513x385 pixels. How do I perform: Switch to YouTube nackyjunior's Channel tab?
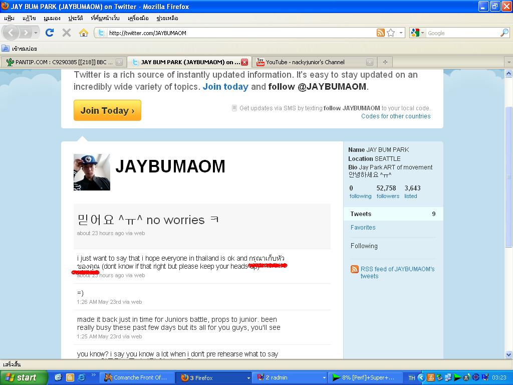pyautogui.click(x=314, y=62)
